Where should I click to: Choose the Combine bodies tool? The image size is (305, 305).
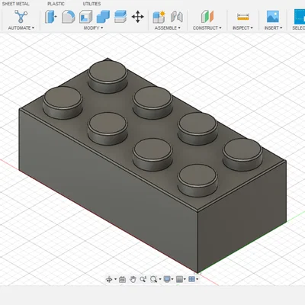coord(103,17)
